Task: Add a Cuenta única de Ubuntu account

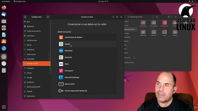Action: [87, 37]
